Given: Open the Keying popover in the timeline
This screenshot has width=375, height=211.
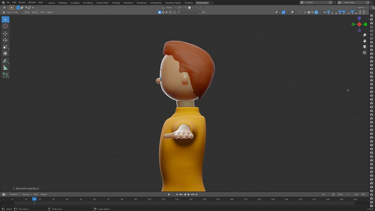Looking at the screenshot, I should tap(26, 194).
